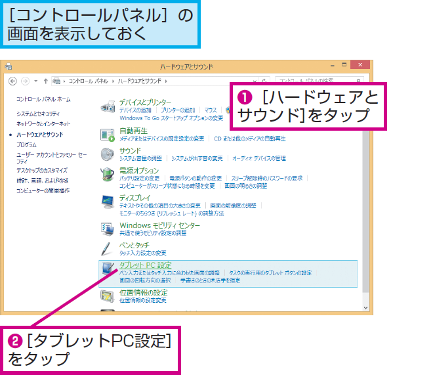Viewport: 433px width, 375px height.
Task: Click ペン入力またはタッチ入力に合わせた画面の調整
Action: pyautogui.click(x=169, y=273)
